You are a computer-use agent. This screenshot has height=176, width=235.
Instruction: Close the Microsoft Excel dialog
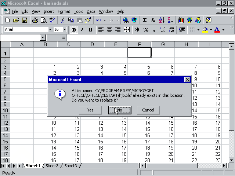187,80
